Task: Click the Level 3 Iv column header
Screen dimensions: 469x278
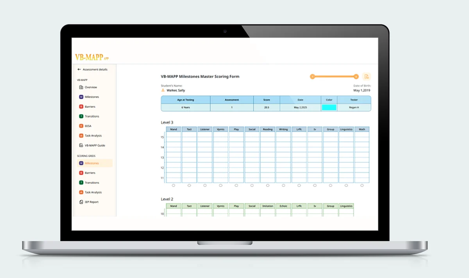Action: point(315,129)
